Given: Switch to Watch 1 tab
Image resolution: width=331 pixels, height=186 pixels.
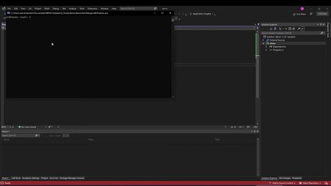Looking at the screenshot, I should [x=6, y=178].
